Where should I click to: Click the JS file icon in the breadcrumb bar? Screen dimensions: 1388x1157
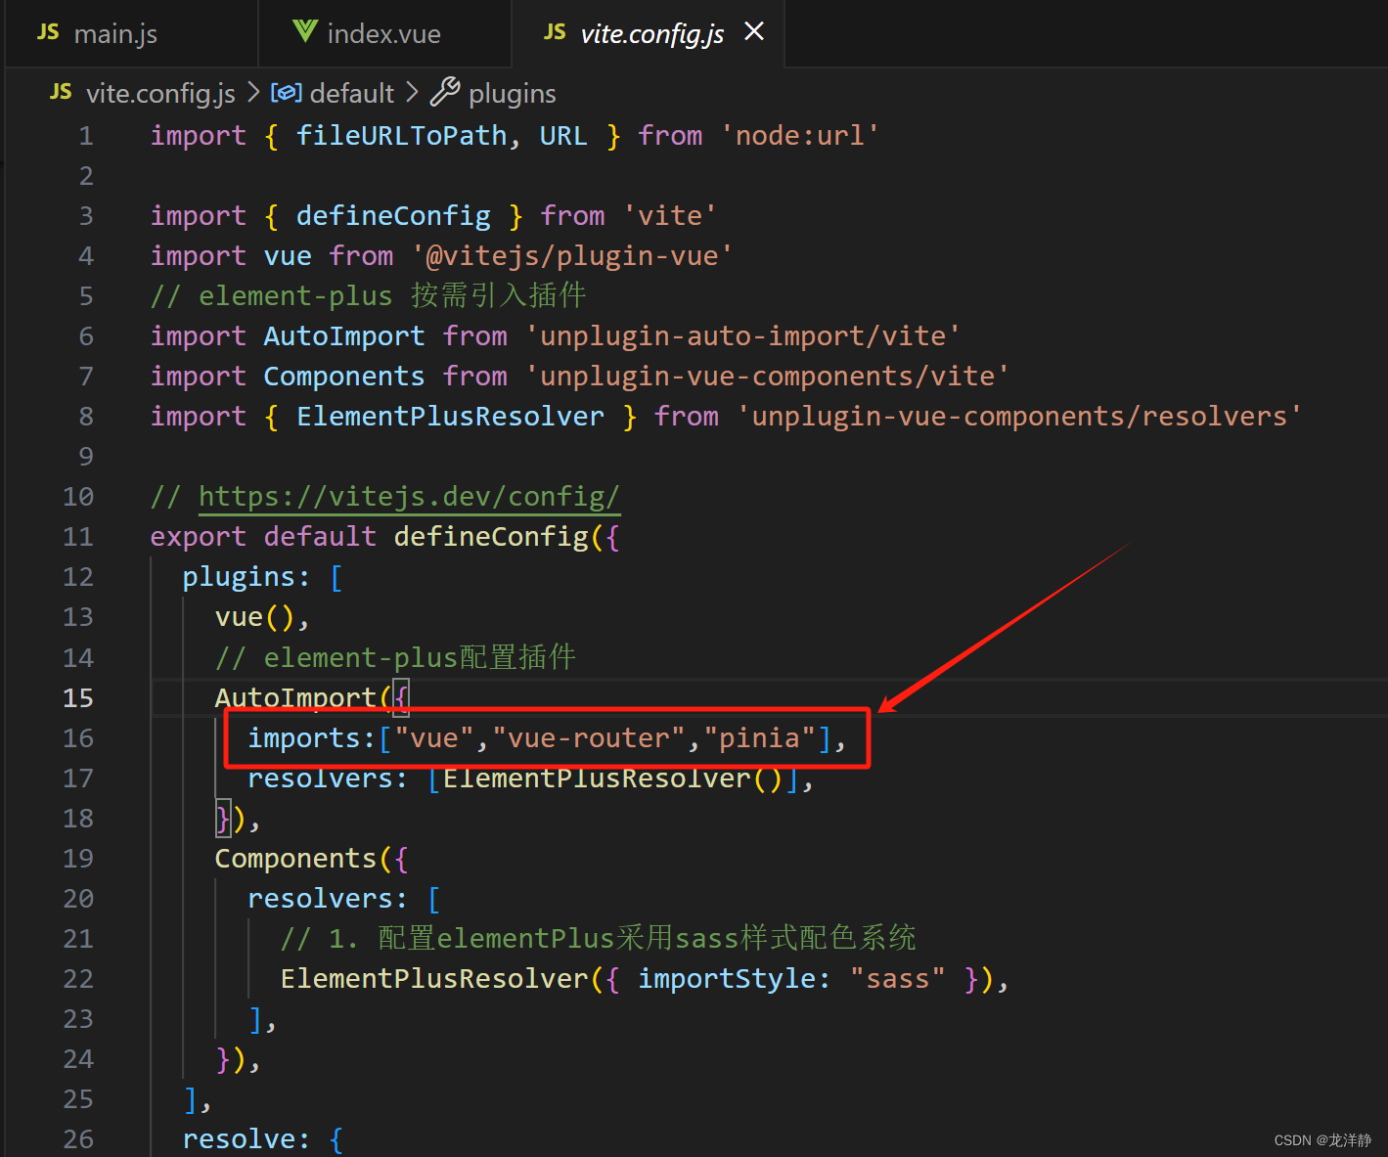[59, 92]
